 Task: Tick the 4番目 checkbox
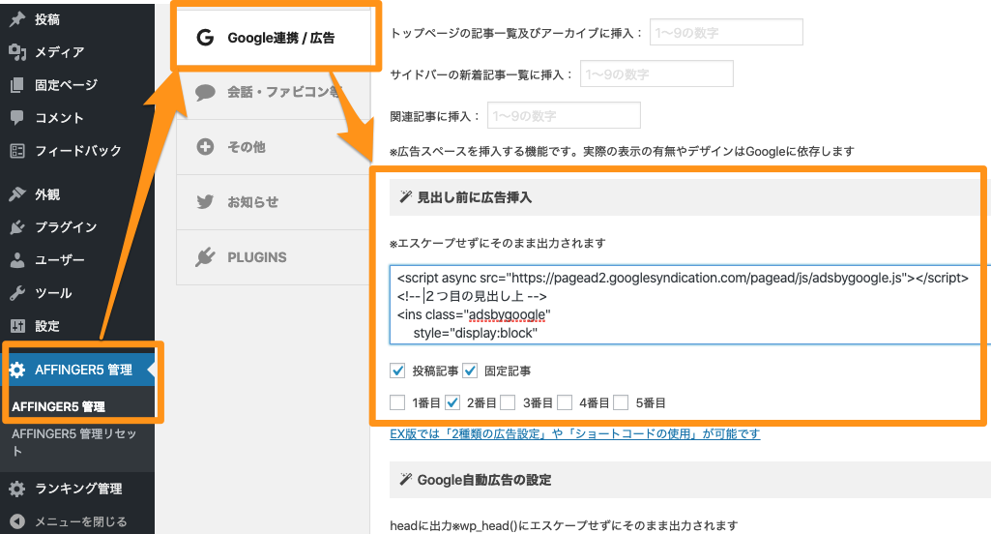565,402
